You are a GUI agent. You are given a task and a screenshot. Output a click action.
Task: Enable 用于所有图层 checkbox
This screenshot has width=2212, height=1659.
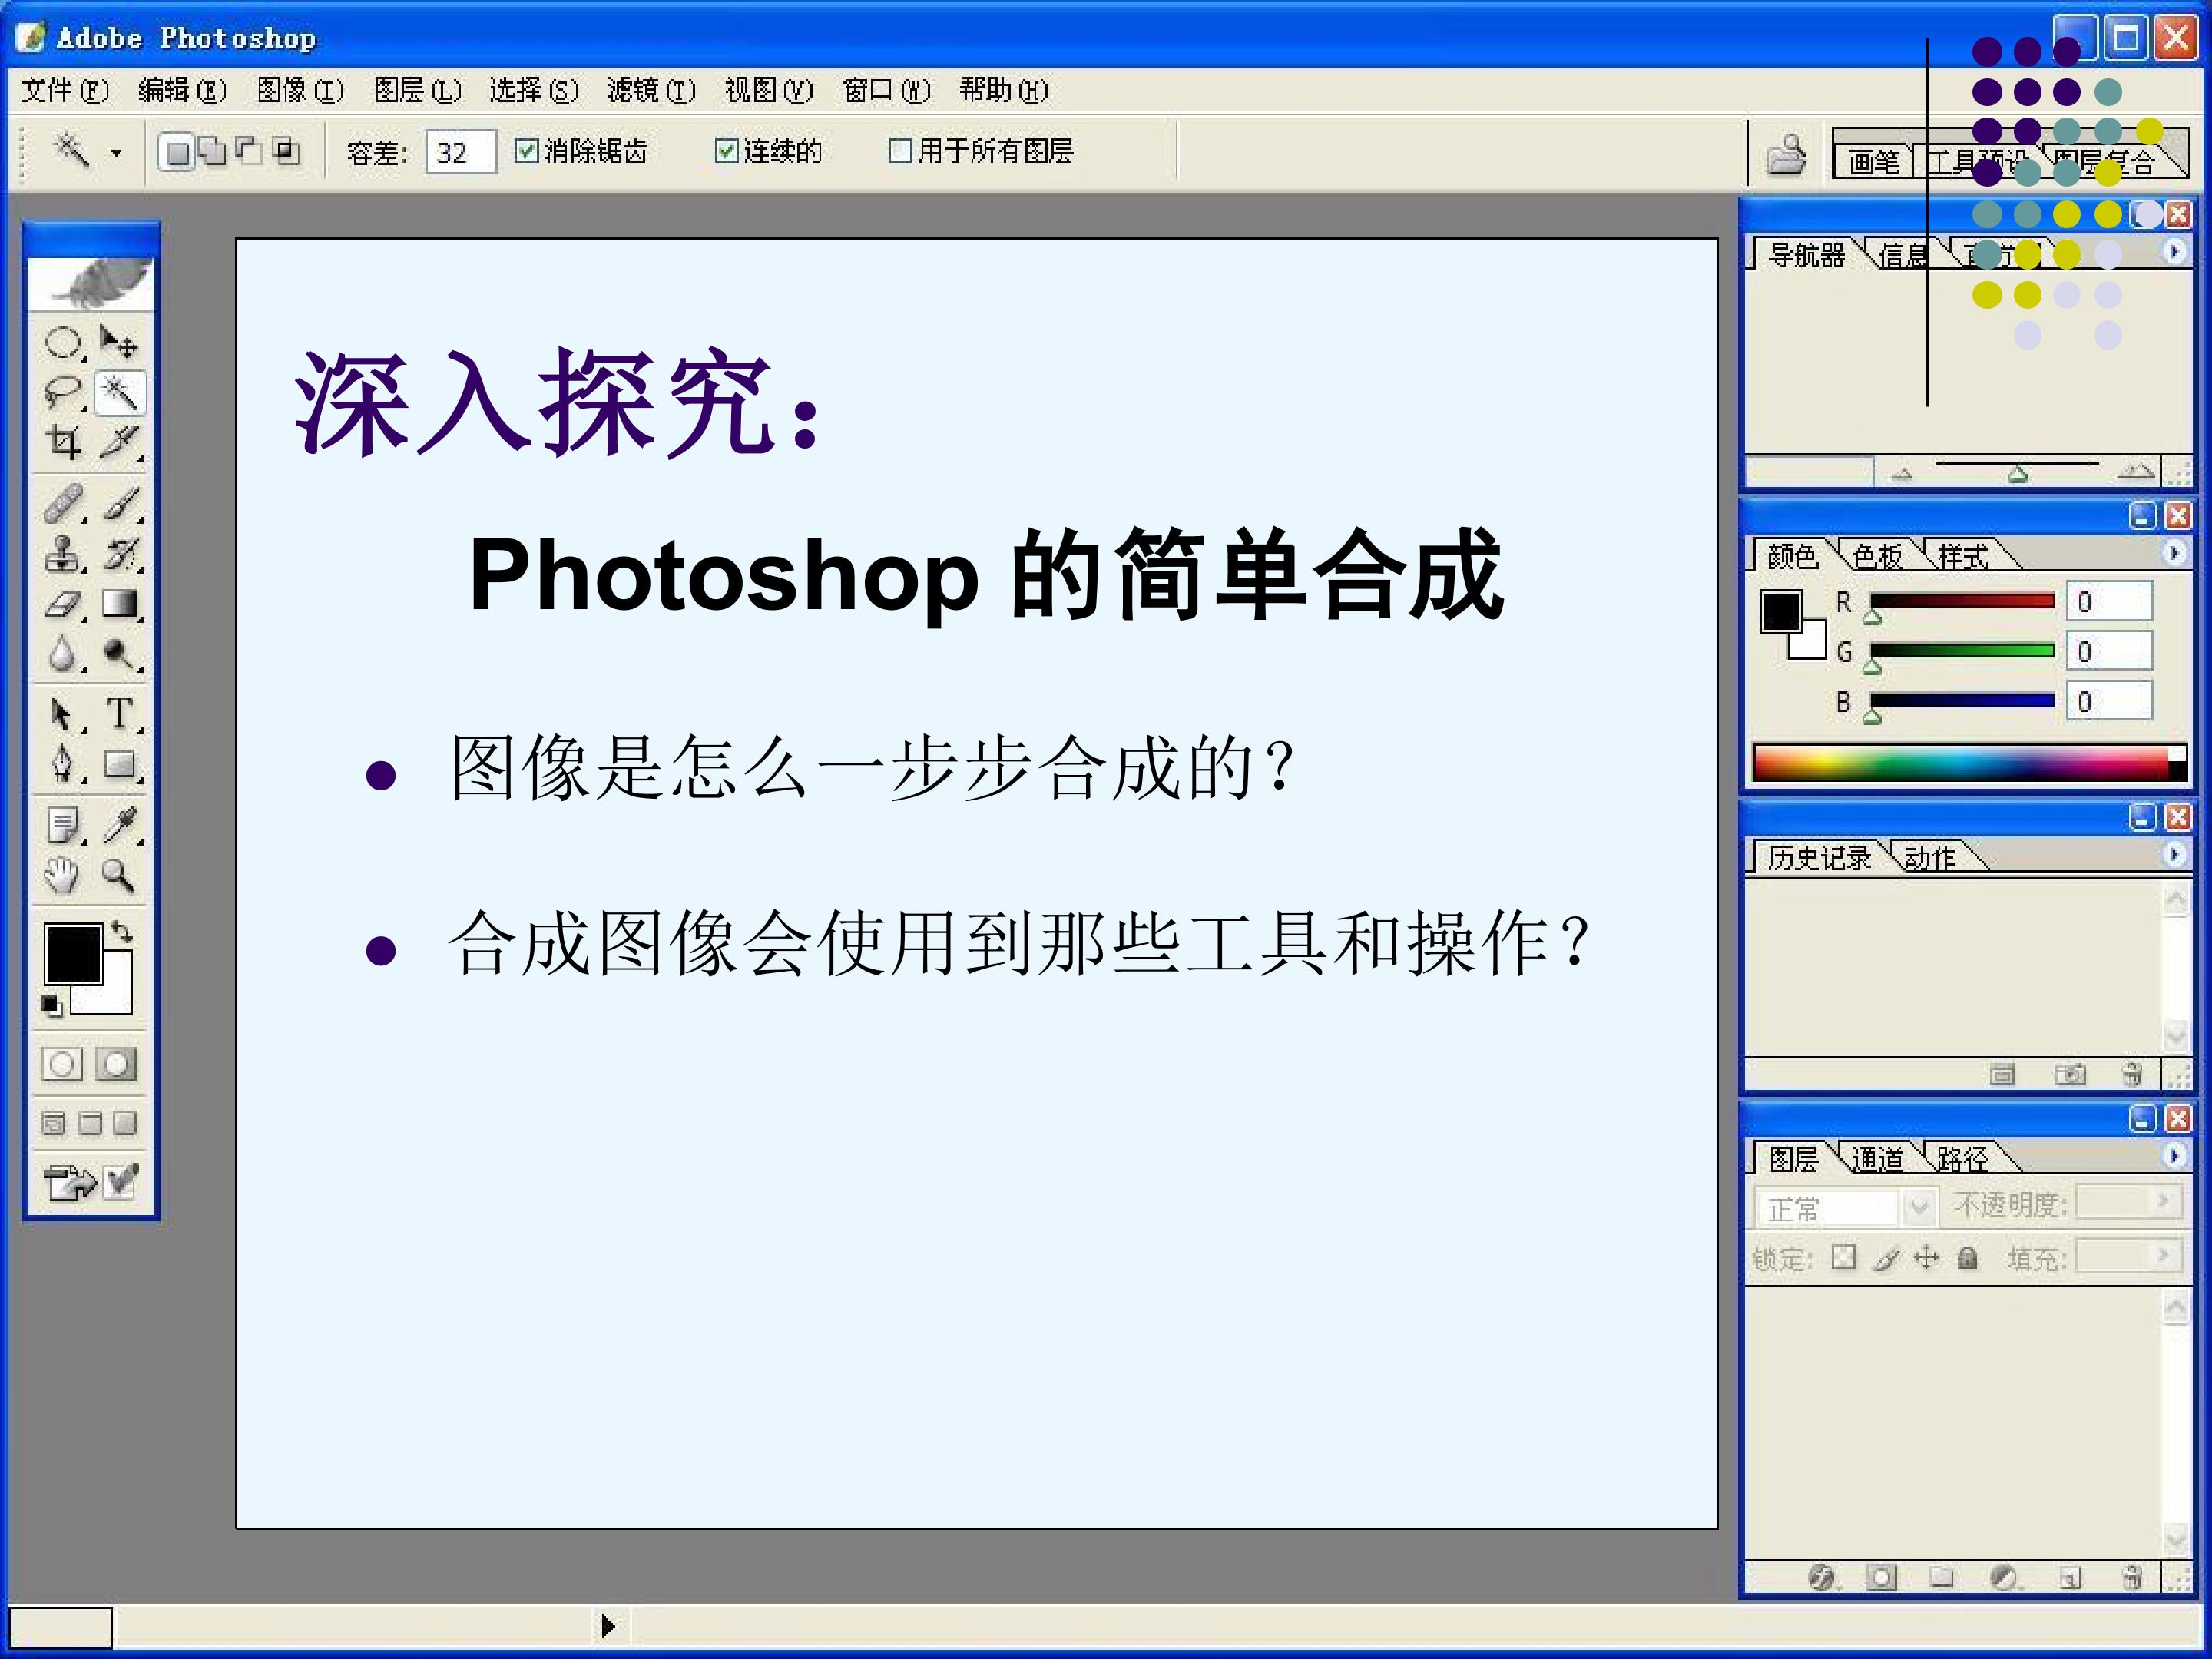pyautogui.click(x=900, y=151)
